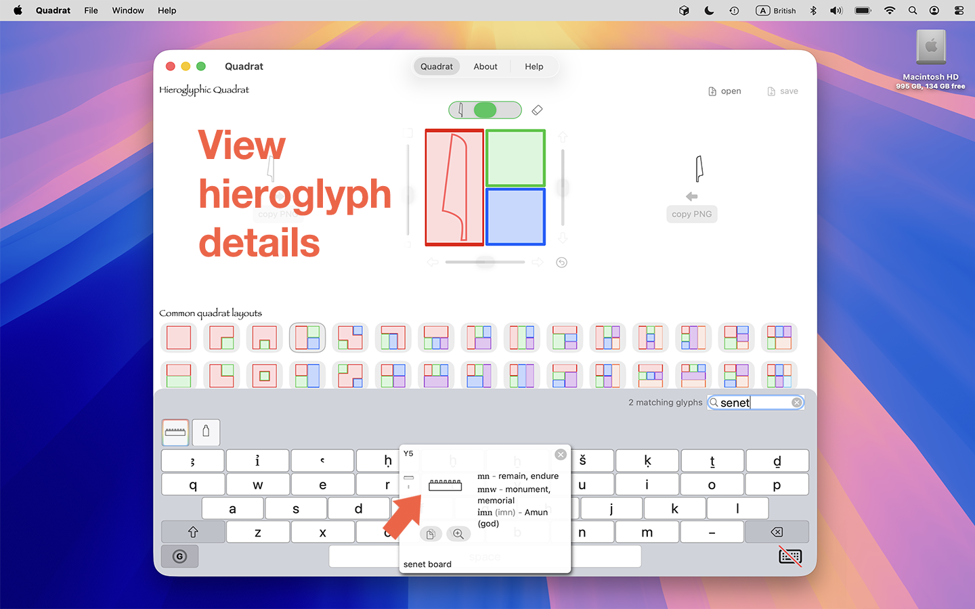Copy the senet board glyph from the popup

tap(431, 534)
